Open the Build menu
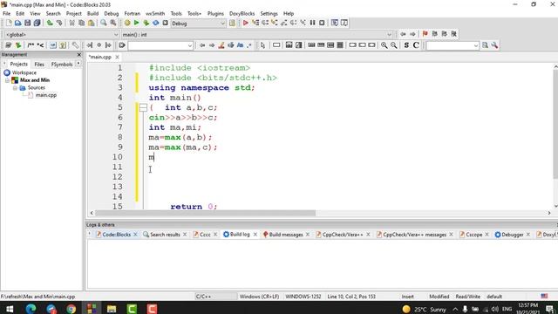Screen dimensions: 558x314 point(92,14)
